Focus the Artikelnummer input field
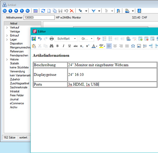 coord(39,17)
